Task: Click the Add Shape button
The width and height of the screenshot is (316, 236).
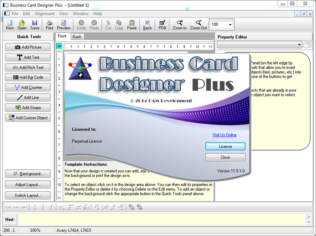Action: coord(28,107)
